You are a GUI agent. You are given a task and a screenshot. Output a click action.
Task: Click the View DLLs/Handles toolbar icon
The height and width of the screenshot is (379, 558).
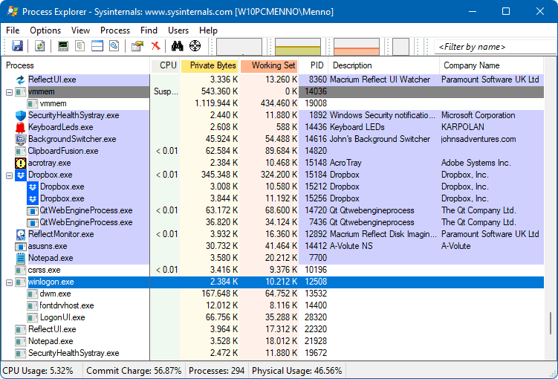point(114,46)
